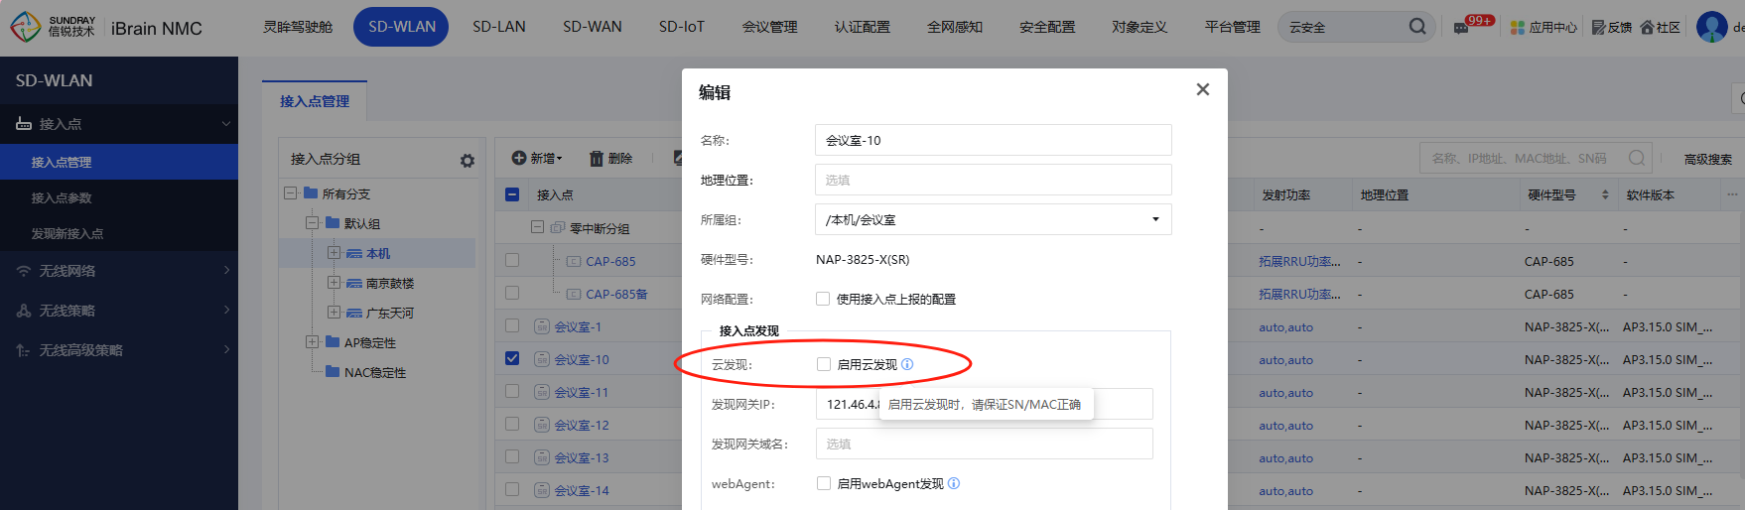The width and height of the screenshot is (1745, 510).
Task: Expand the 南京鼓楼 tree node
Action: tap(334, 283)
